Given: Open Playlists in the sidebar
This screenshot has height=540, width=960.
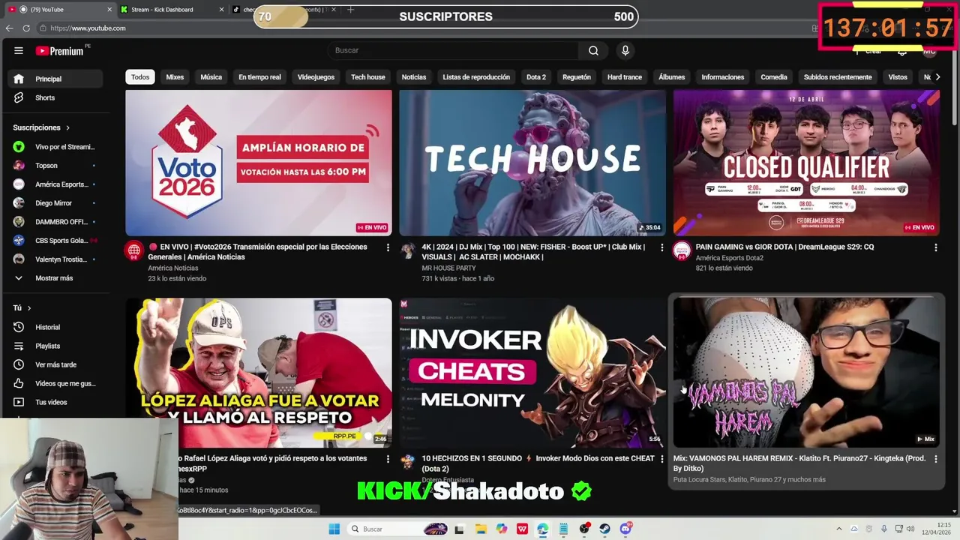Looking at the screenshot, I should tap(55, 346).
